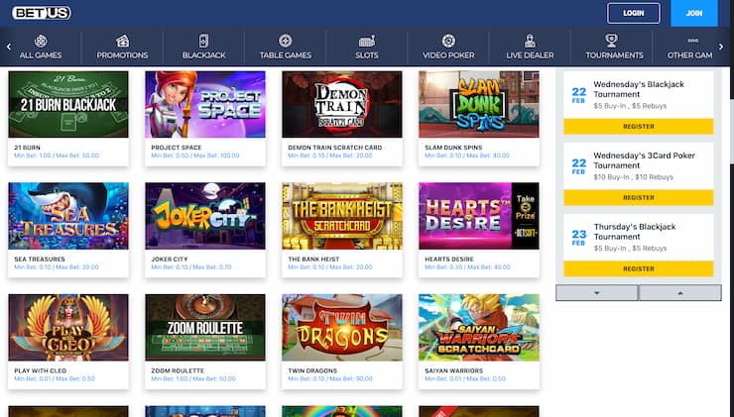Screen dimensions: 734x417
Task: Click Thursday's Blackjack Tournament title text
Action: coord(635,232)
